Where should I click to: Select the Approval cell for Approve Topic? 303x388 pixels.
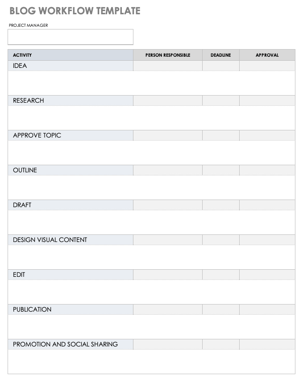(267, 135)
